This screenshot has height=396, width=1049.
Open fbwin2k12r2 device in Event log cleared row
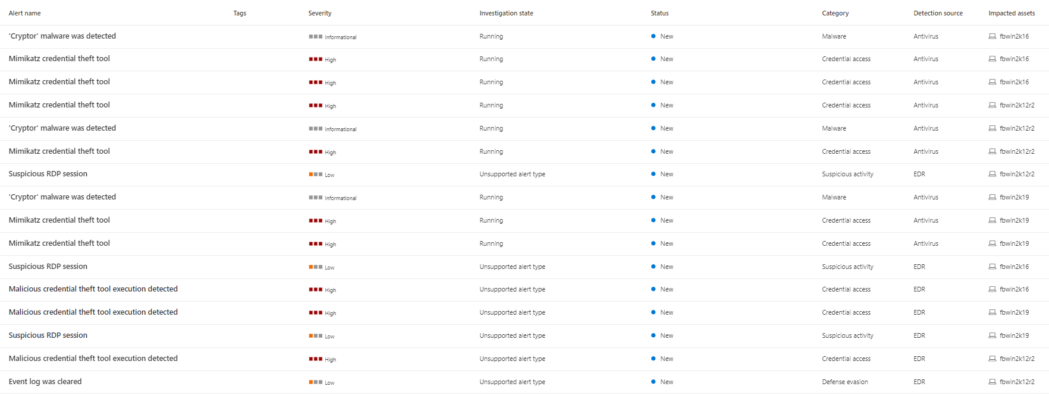pyautogui.click(x=1017, y=382)
